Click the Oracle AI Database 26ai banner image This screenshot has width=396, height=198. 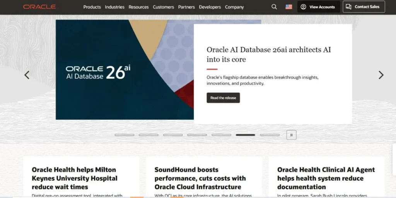click(x=125, y=70)
